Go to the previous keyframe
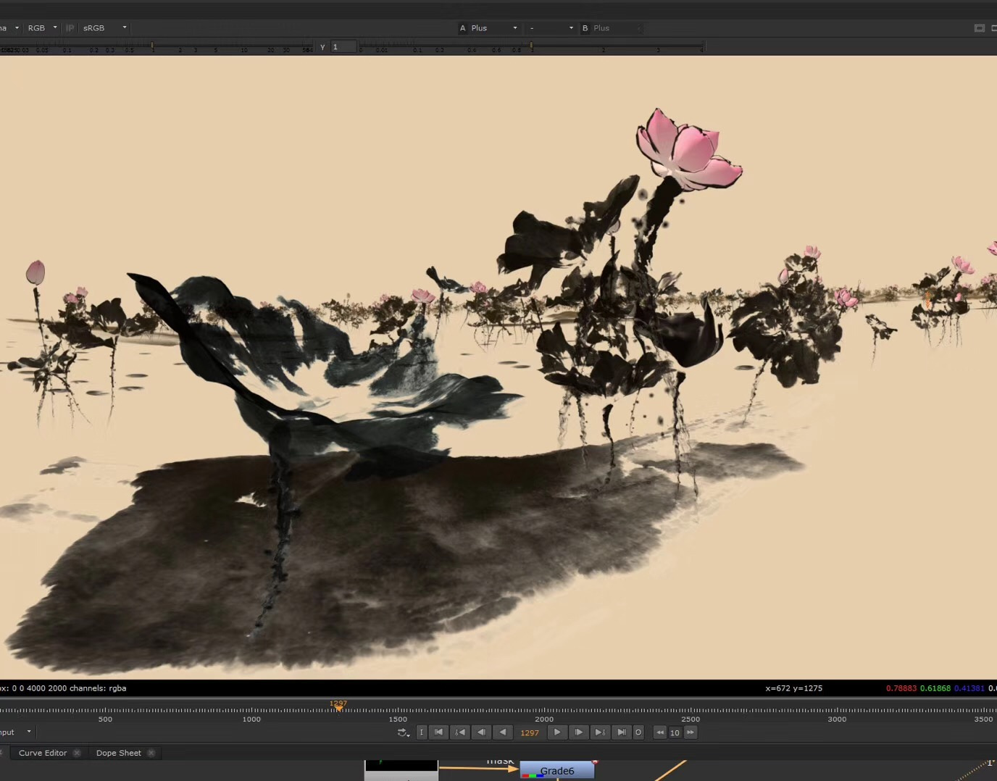Viewport: 997px width, 781px height. 459,732
